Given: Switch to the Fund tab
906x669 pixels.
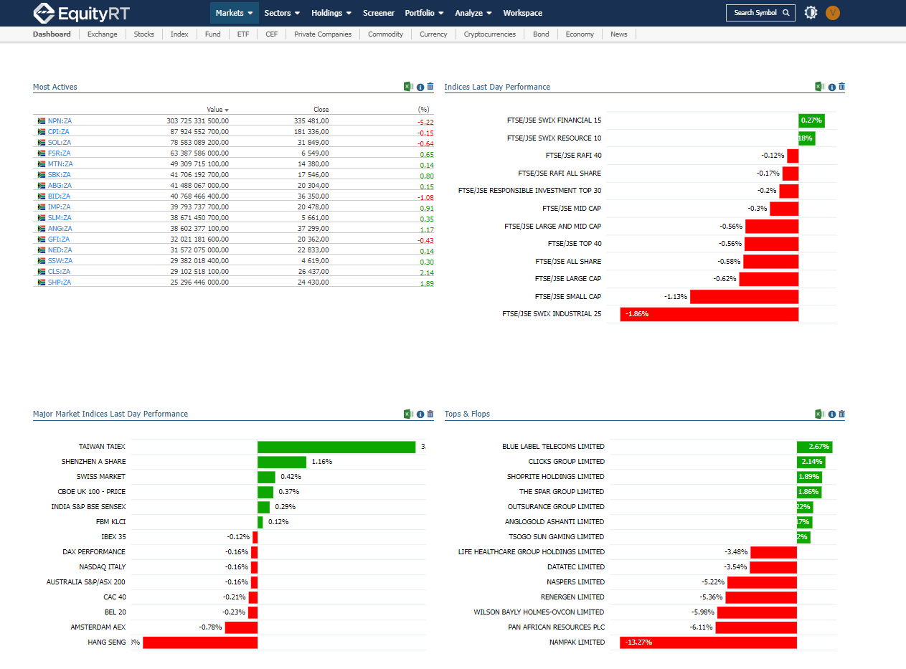Looking at the screenshot, I should pos(213,34).
